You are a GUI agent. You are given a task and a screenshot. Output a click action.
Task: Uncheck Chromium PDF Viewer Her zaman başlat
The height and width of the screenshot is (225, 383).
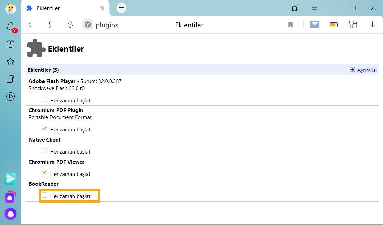pos(44,173)
